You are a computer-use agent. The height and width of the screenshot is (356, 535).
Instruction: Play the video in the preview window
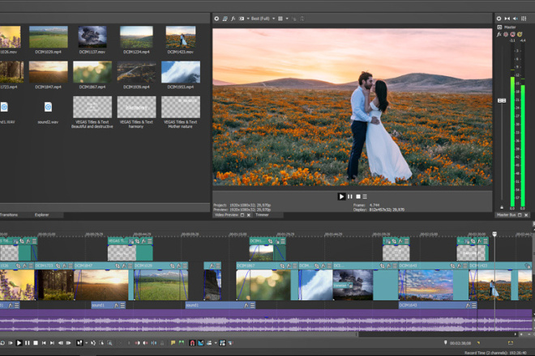(341, 197)
